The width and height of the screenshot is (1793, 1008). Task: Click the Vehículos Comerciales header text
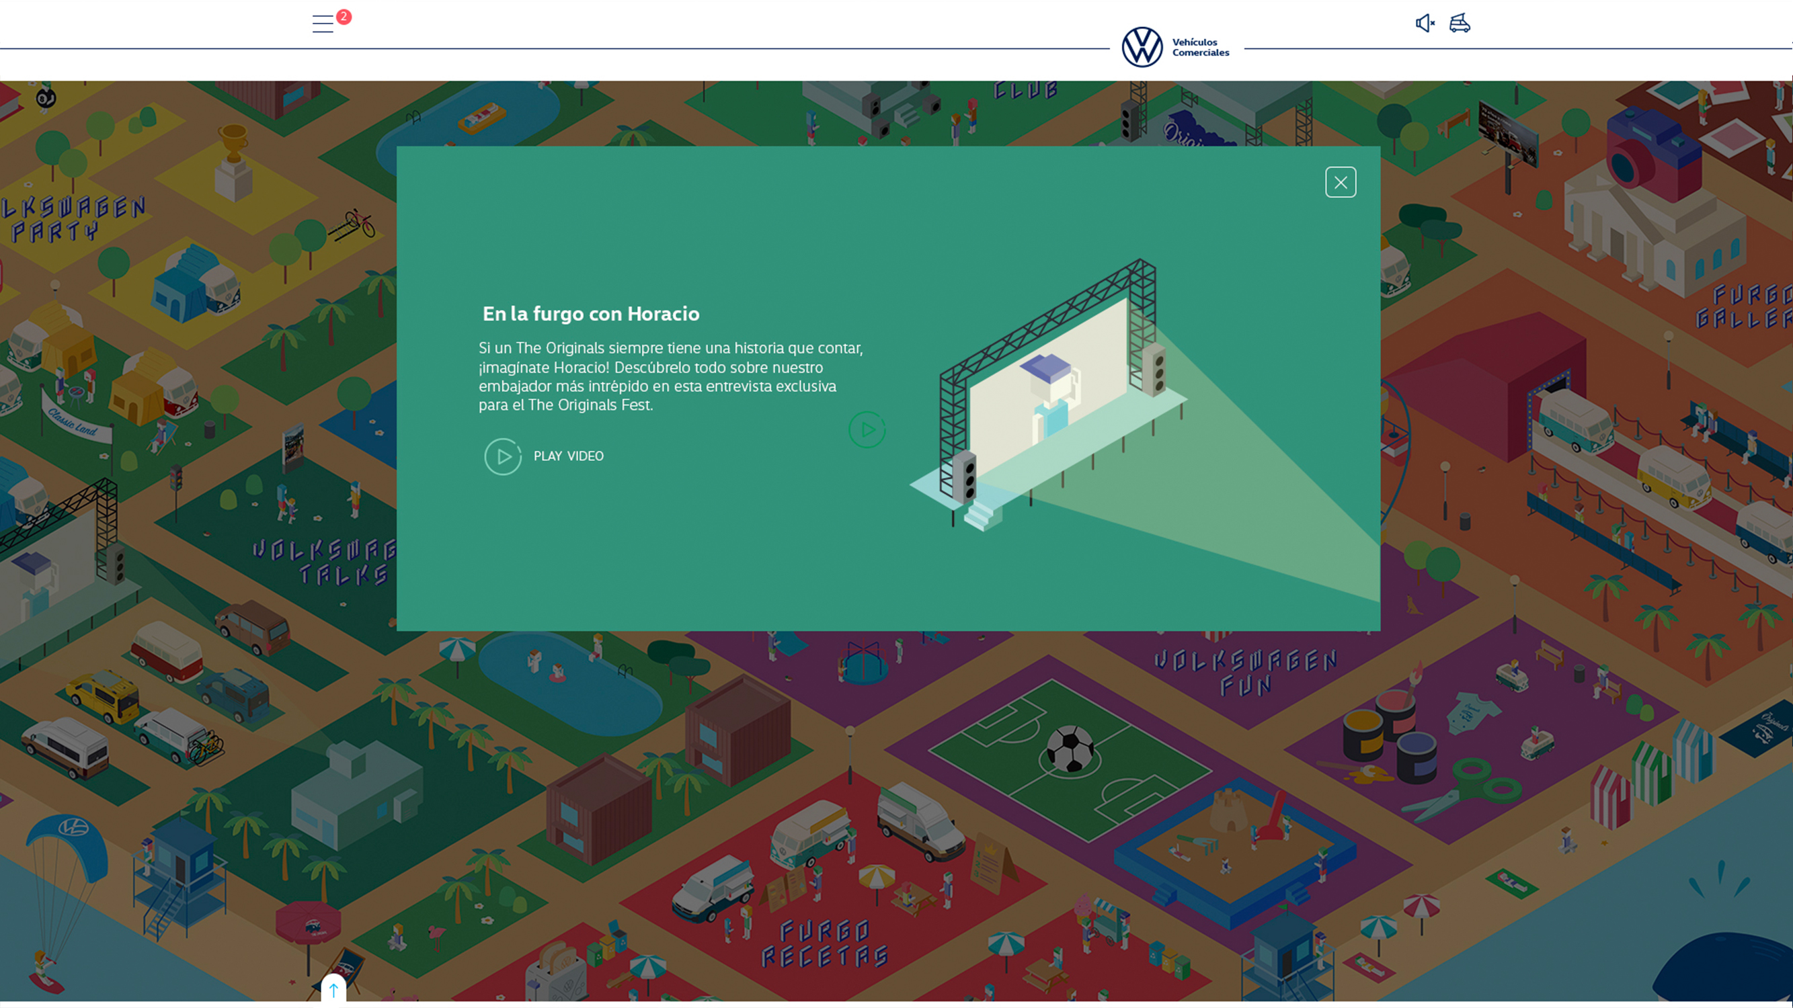click(1200, 47)
